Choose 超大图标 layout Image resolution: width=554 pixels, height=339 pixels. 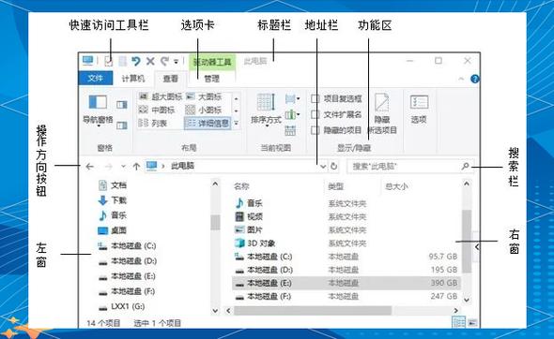[x=161, y=96]
